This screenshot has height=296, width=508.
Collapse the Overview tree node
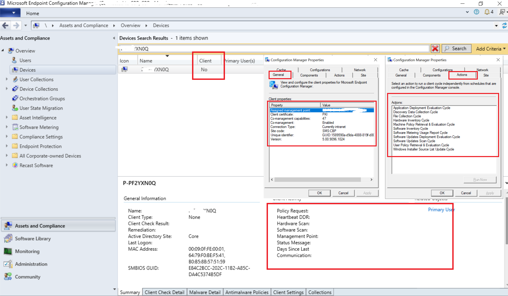3,50
